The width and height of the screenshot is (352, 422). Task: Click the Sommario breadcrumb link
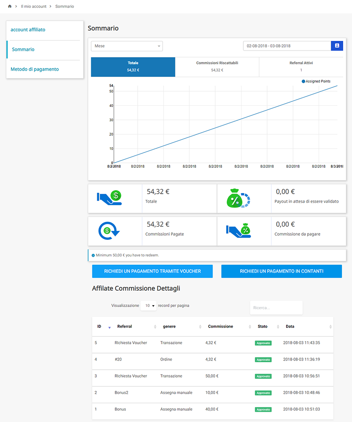pos(65,6)
